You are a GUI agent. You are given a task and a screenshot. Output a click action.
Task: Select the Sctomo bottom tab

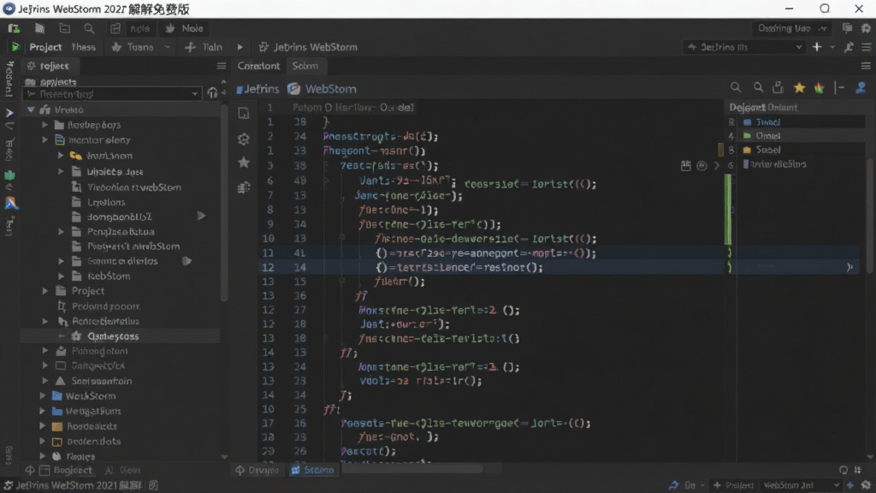[x=313, y=470]
